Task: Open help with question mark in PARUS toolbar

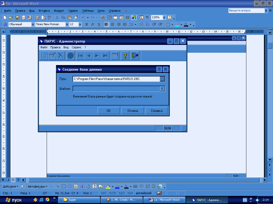Action: [125, 56]
